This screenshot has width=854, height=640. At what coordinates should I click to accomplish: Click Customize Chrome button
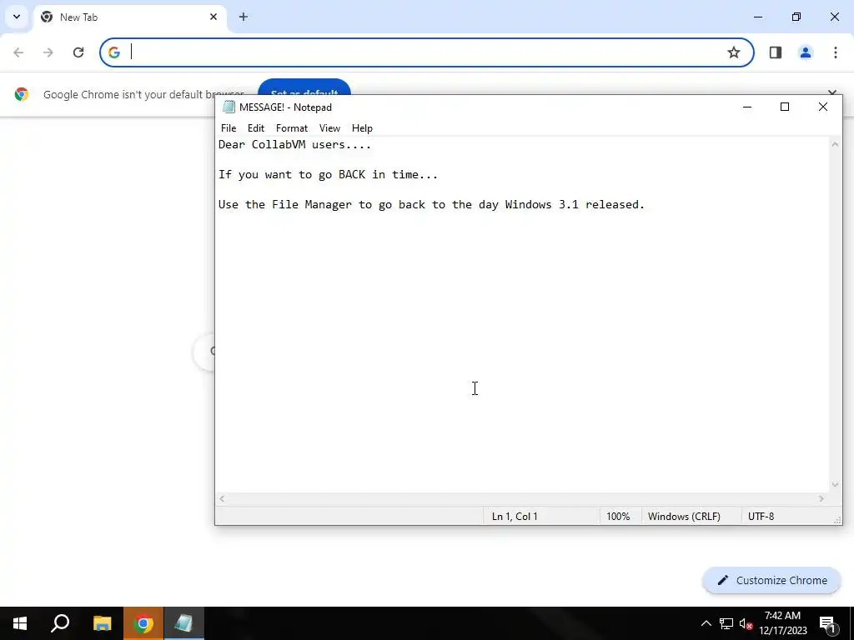[771, 580]
